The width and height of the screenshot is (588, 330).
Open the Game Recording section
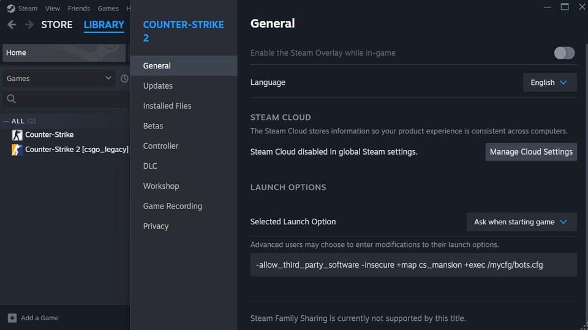[184, 206]
